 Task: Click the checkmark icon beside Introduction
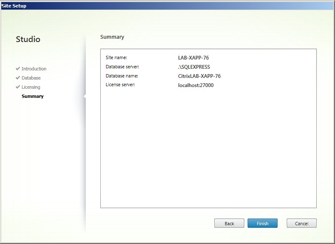click(x=18, y=69)
